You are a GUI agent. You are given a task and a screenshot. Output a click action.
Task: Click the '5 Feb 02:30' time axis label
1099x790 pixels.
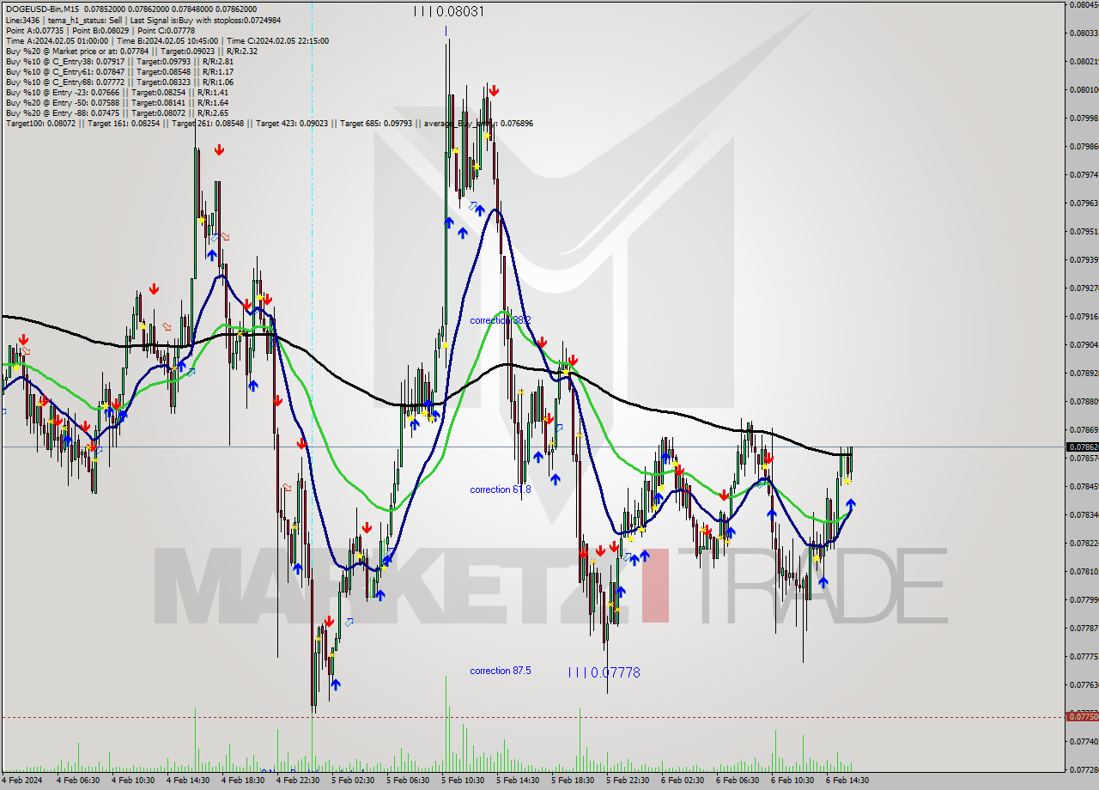(x=352, y=781)
